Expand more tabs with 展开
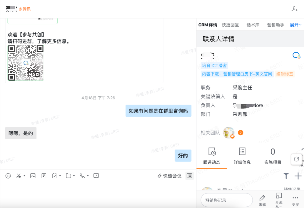Screen dimensions: 304x208 (x=296, y=25)
